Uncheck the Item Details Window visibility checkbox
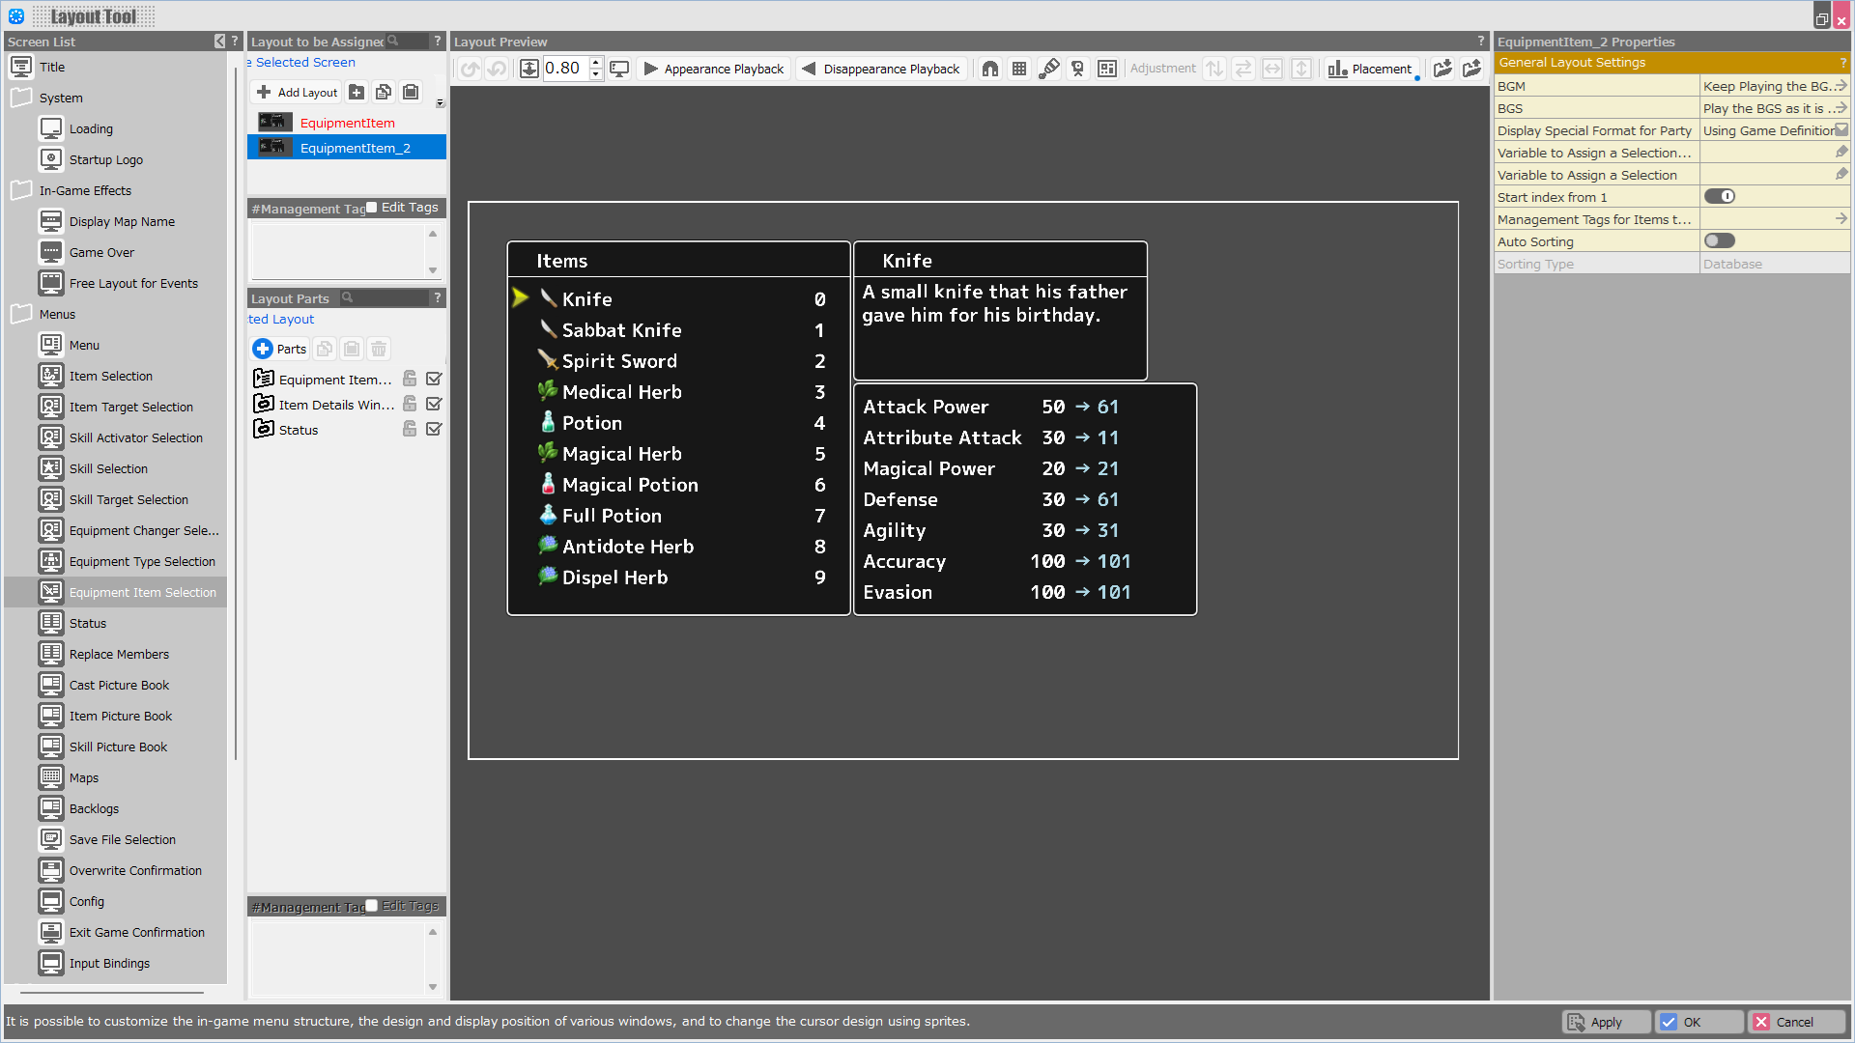Viewport: 1855px width, 1043px height. pos(434,405)
